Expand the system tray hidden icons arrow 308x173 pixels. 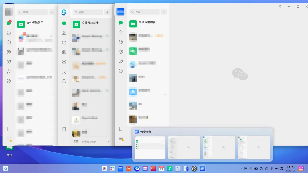point(240,168)
